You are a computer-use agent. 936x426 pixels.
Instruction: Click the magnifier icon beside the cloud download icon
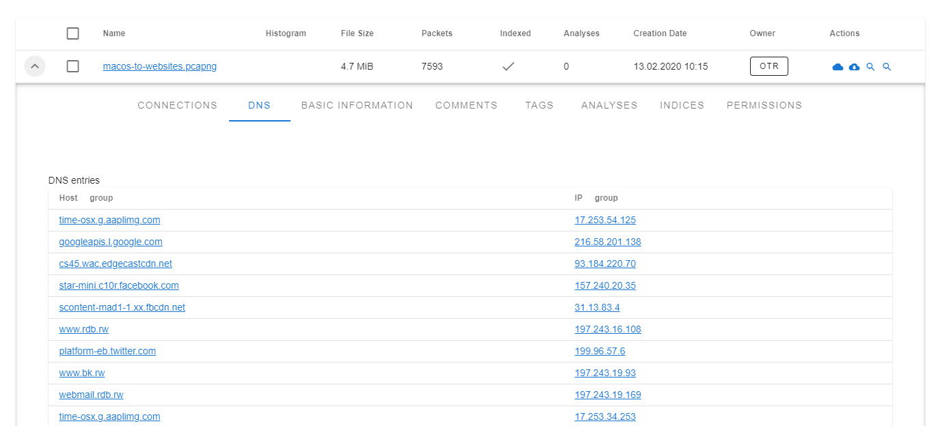click(870, 67)
